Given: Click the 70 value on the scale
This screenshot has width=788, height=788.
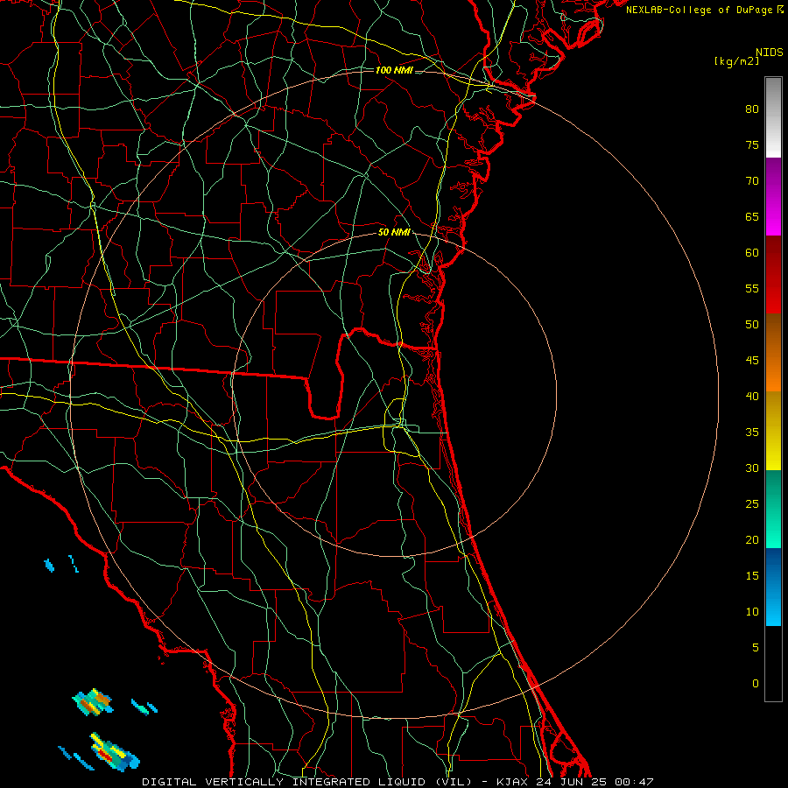Looking at the screenshot, I should click(752, 181).
